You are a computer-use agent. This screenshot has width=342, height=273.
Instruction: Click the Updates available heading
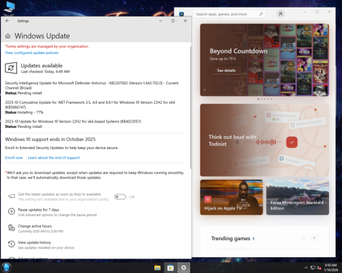[42, 66]
